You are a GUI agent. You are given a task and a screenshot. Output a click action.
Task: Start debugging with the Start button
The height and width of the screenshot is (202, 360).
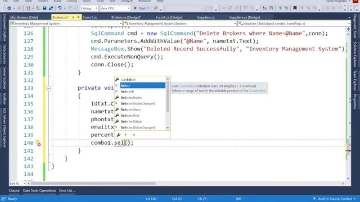[140, 8]
